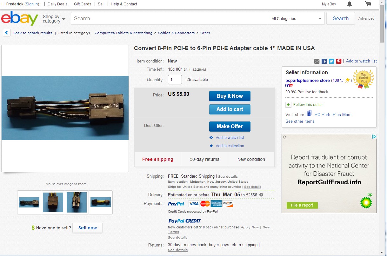The width and height of the screenshot is (387, 256).
Task: Click the eBay logo
Action: (x=20, y=18)
